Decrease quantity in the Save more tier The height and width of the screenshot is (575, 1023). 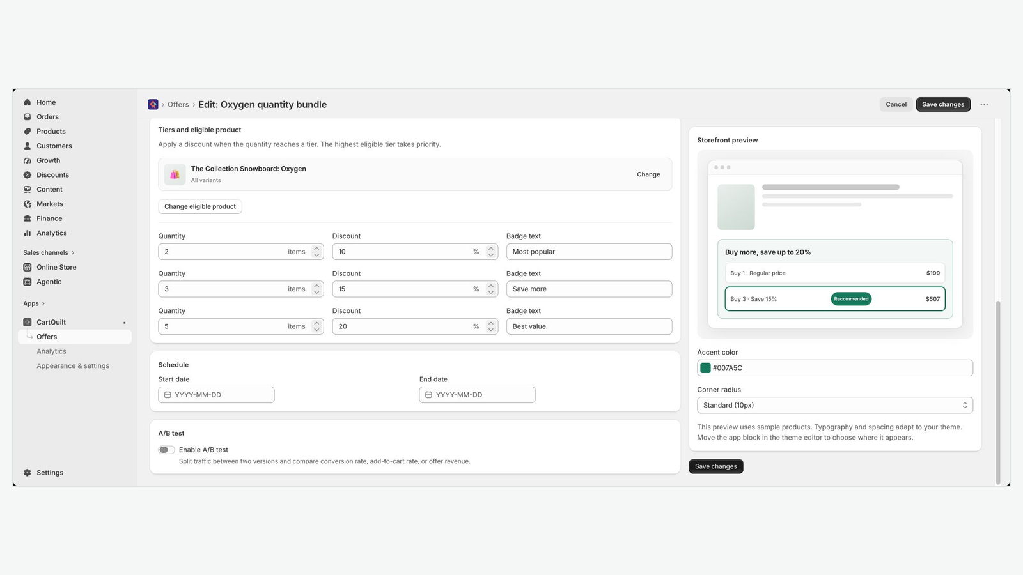tap(316, 293)
